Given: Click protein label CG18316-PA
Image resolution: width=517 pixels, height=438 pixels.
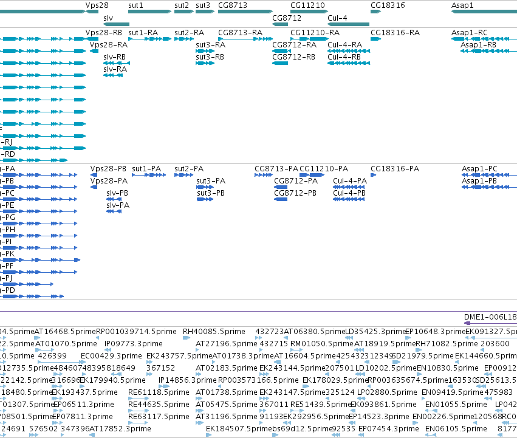Looking at the screenshot, I should pos(395,169).
